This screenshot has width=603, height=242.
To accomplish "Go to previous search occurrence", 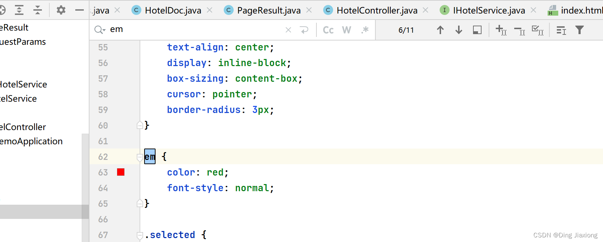I will pos(440,30).
